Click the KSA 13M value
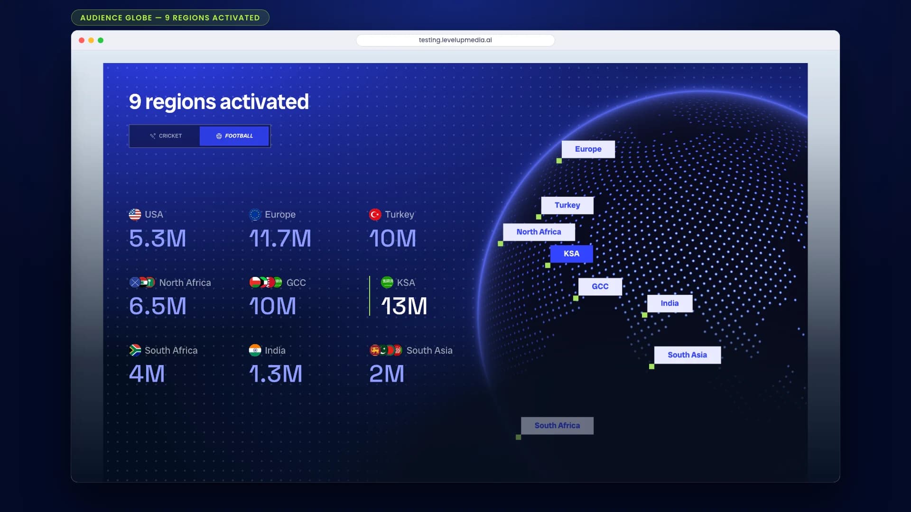The width and height of the screenshot is (911, 512). tap(404, 306)
